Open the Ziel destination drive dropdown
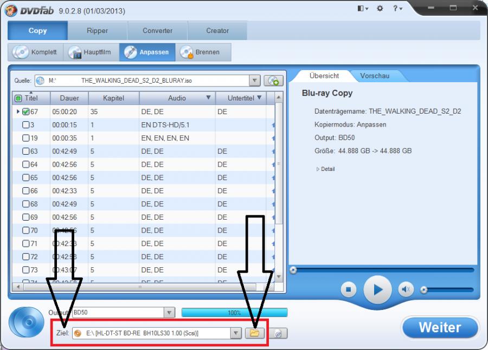The width and height of the screenshot is (488, 350). click(236, 333)
